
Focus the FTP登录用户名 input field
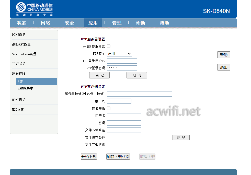[122, 61]
